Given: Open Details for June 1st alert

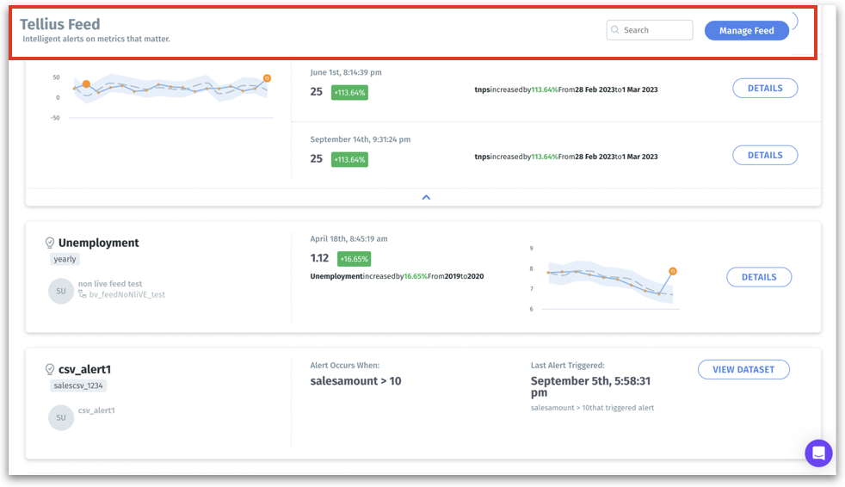Looking at the screenshot, I should 764,88.
